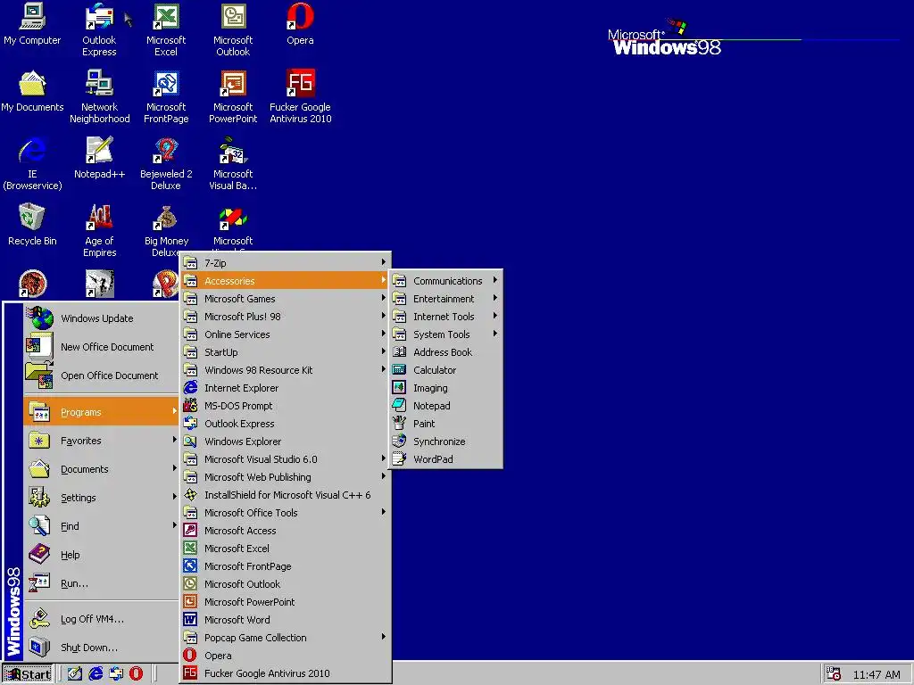Launch MS-DOS Prompt from Programs

[285, 406]
